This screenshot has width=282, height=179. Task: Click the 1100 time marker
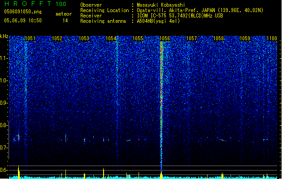(x=272, y=38)
